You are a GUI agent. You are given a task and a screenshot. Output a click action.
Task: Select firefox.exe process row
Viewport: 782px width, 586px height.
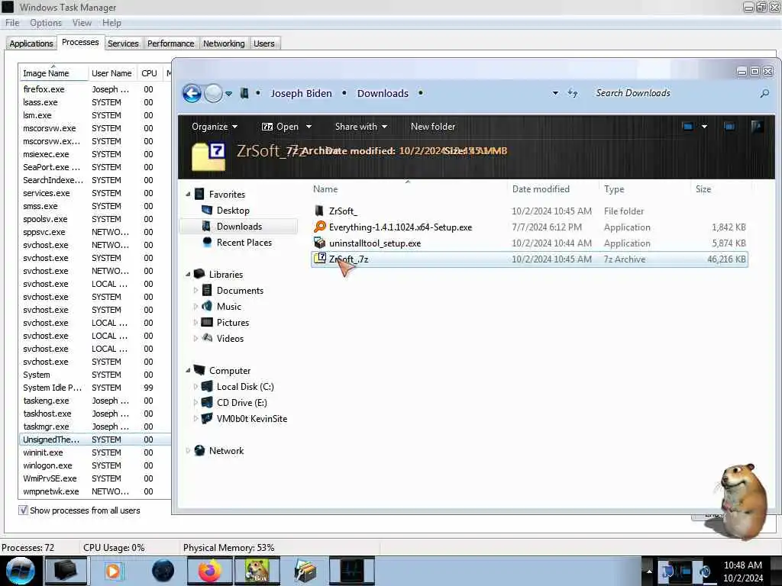pos(95,89)
